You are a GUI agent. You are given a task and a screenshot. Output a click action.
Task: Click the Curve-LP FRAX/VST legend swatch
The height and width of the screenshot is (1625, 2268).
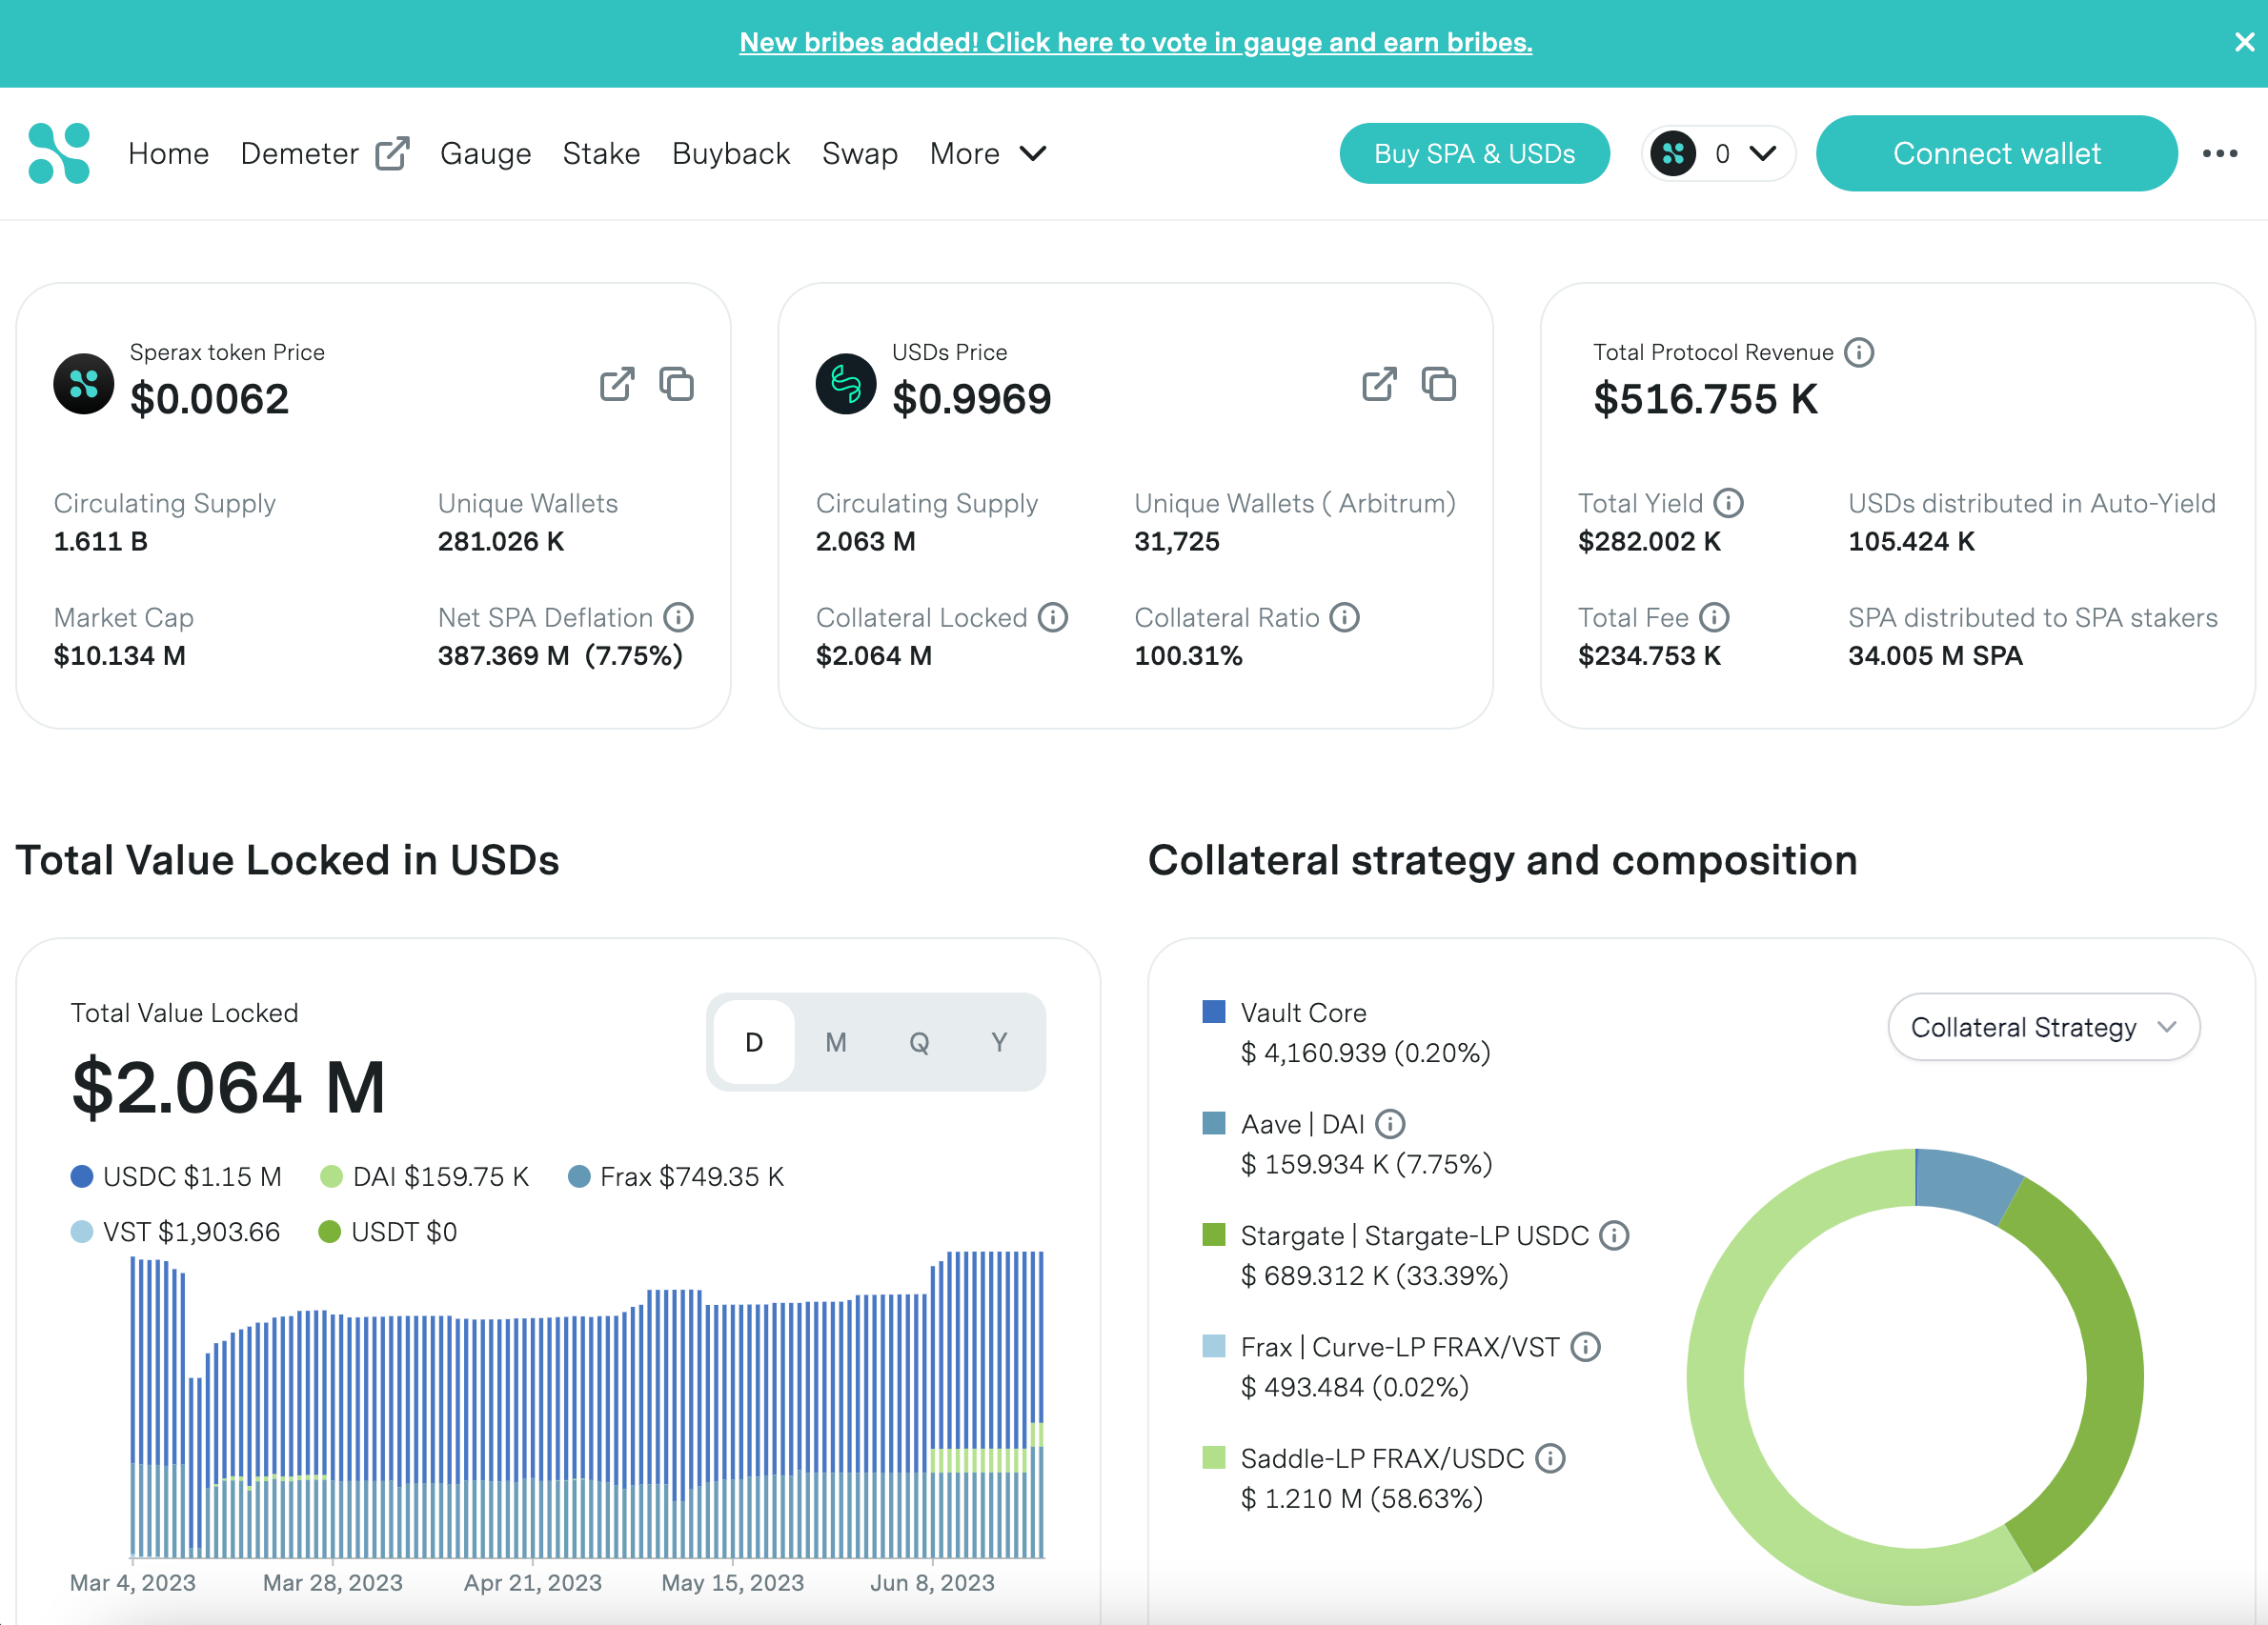(x=1213, y=1346)
